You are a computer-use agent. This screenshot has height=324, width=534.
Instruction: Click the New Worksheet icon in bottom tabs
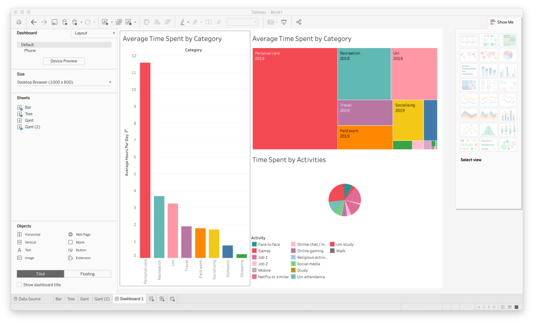pyautogui.click(x=151, y=299)
